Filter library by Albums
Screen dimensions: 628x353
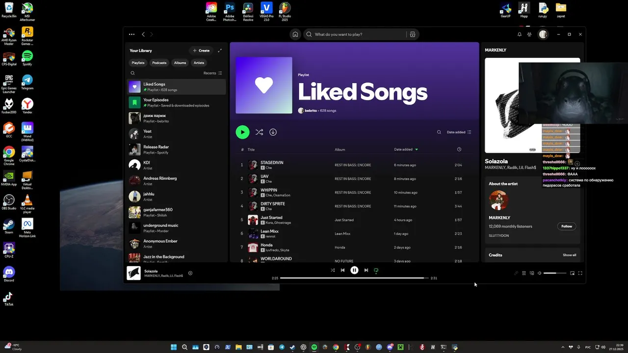point(180,63)
